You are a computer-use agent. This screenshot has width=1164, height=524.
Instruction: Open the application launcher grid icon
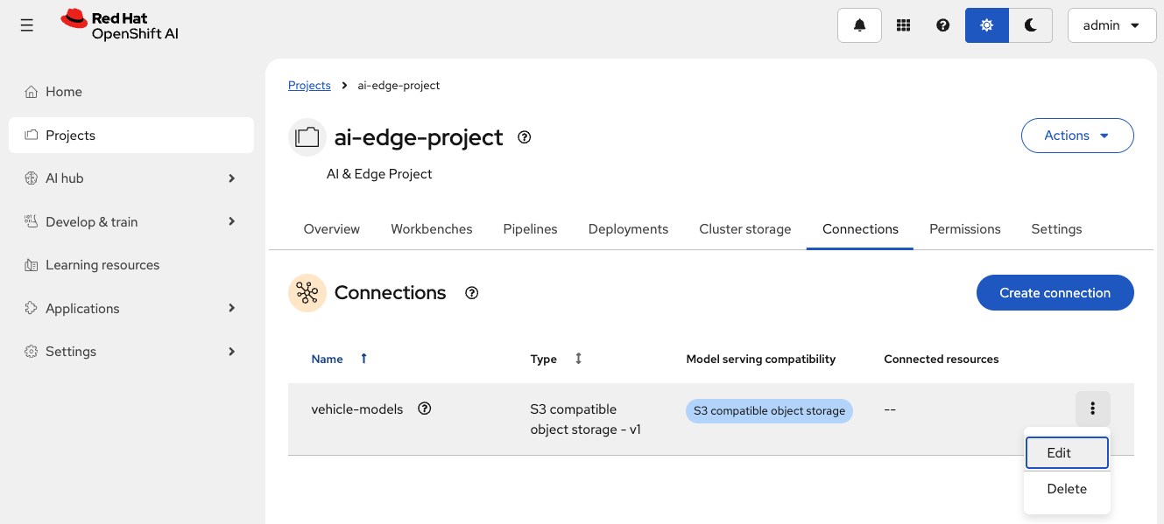click(x=903, y=25)
